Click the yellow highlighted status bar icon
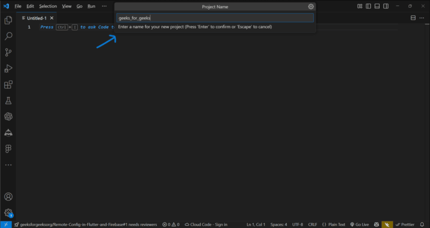430x228 pixels. pos(387,224)
